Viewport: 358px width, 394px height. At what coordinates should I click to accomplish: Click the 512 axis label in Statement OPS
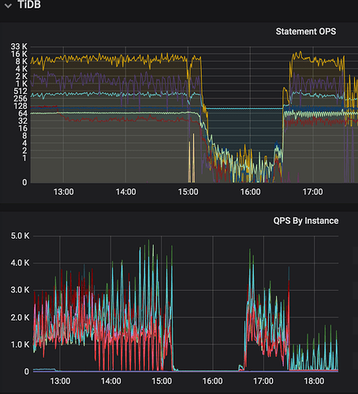tap(21, 91)
